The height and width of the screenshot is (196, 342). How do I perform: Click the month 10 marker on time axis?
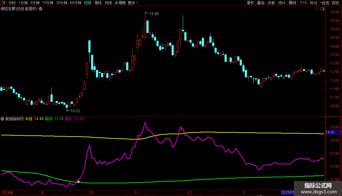[91, 192]
